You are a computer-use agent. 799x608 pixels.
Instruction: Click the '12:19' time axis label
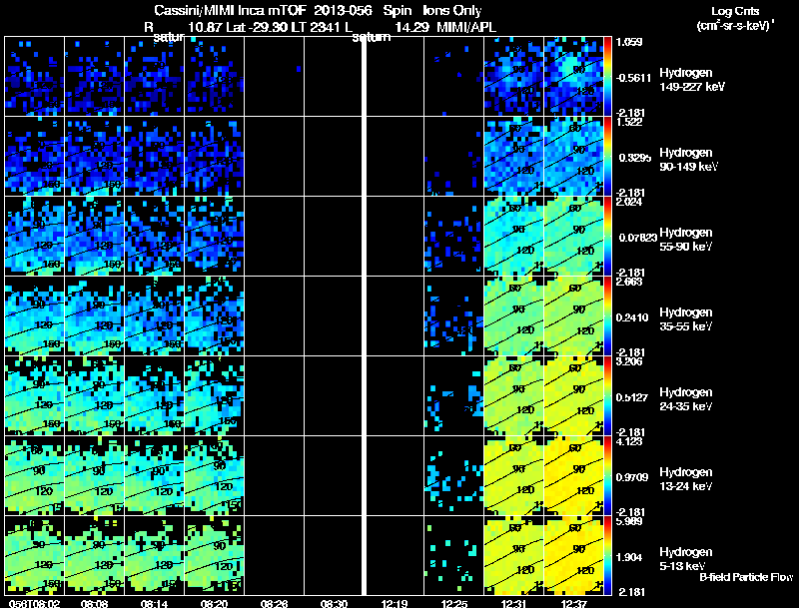[x=394, y=603]
